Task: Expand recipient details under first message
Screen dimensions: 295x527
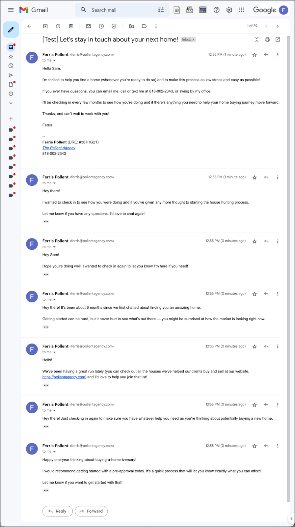Action: point(54,61)
